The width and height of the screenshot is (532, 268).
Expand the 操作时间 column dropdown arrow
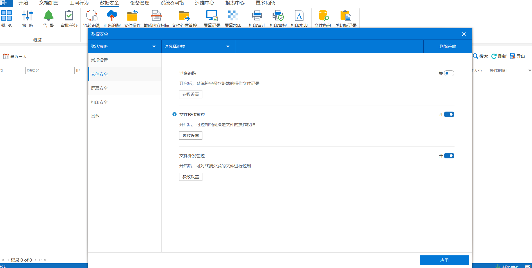click(529, 71)
